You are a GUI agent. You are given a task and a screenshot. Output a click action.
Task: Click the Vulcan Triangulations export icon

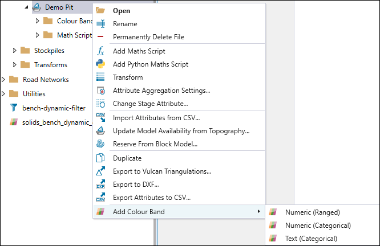[x=100, y=171]
